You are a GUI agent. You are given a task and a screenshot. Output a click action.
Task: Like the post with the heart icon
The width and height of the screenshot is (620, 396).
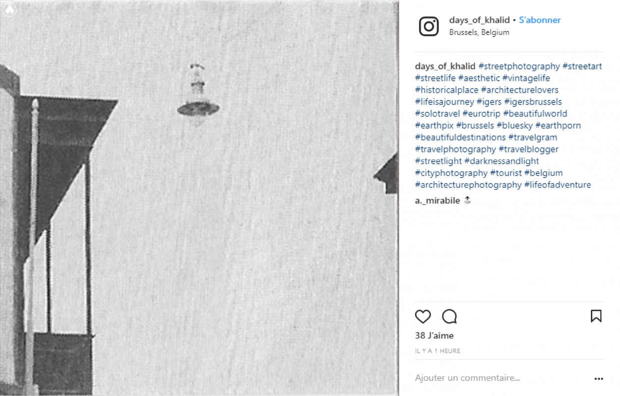coord(423,316)
